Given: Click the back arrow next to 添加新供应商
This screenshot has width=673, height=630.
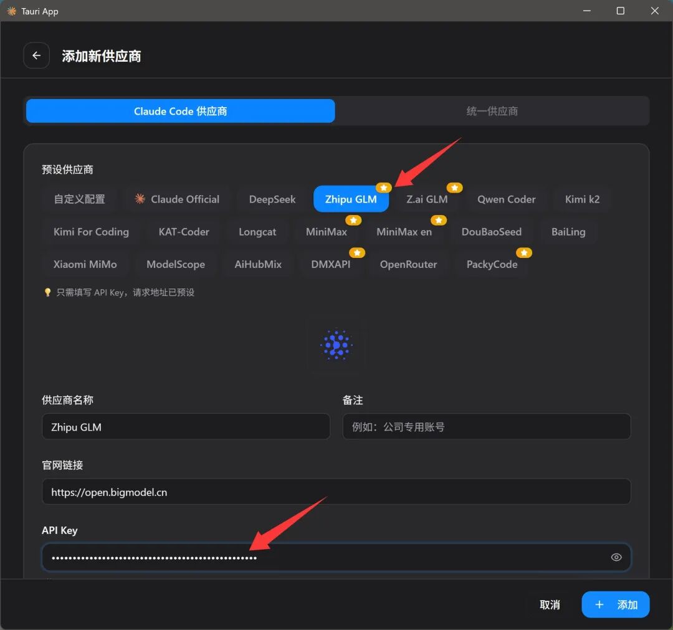Looking at the screenshot, I should pyautogui.click(x=36, y=55).
